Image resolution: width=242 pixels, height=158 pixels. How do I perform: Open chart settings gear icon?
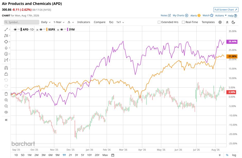220,22
